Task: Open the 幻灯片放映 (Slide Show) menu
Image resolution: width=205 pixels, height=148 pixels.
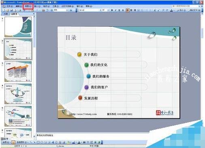Action: point(68,6)
